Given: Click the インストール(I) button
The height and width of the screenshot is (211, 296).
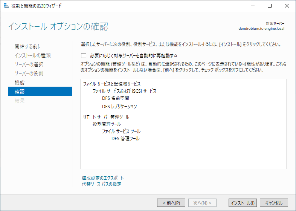Looking at the screenshot, I should pyautogui.click(x=243, y=203).
